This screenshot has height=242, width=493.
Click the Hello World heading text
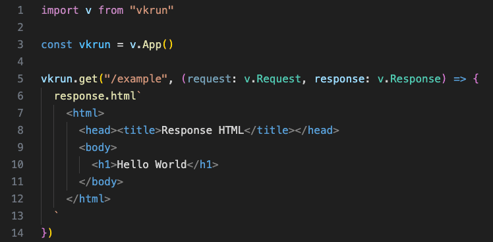pyautogui.click(x=152, y=164)
